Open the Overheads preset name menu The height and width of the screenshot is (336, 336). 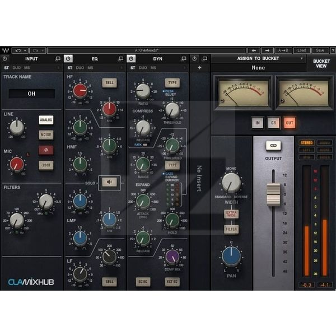coord(147,50)
